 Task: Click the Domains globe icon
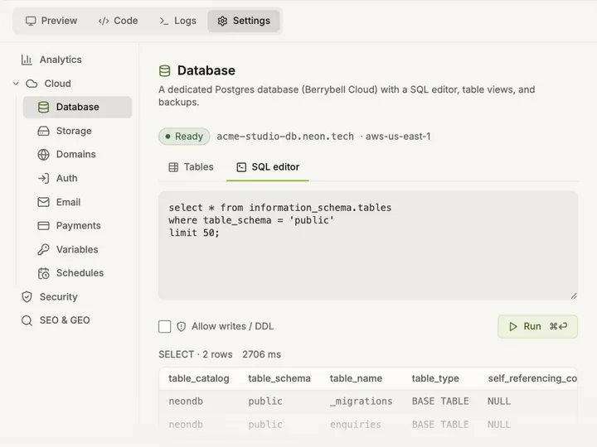click(x=43, y=155)
